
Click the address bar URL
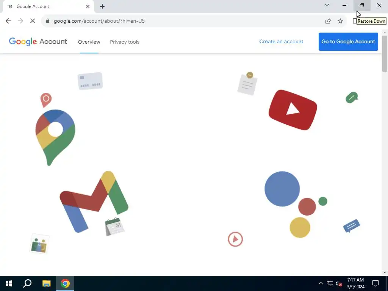point(99,21)
